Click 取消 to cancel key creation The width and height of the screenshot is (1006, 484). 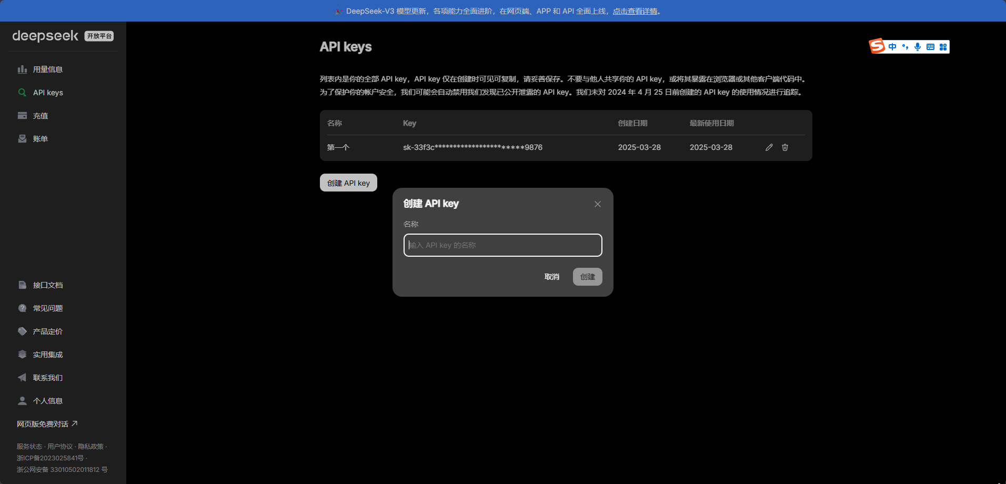pyautogui.click(x=552, y=277)
